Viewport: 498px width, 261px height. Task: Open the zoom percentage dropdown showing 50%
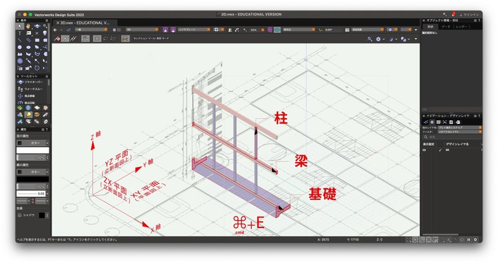(257, 29)
